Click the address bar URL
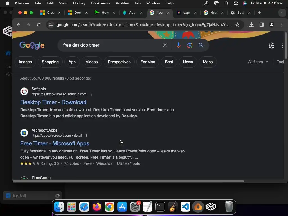This screenshot has width=288, height=216. tap(144, 25)
